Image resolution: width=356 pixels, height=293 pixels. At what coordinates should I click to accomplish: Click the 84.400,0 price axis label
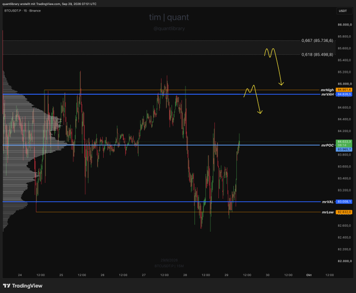click(x=344, y=119)
